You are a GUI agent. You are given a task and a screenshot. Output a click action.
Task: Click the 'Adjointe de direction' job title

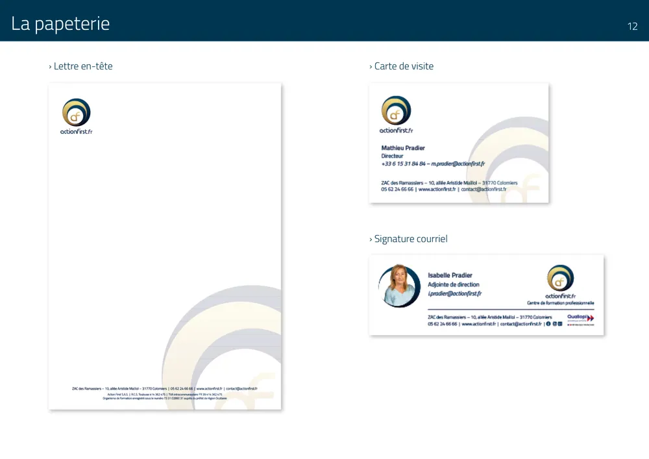[453, 284]
